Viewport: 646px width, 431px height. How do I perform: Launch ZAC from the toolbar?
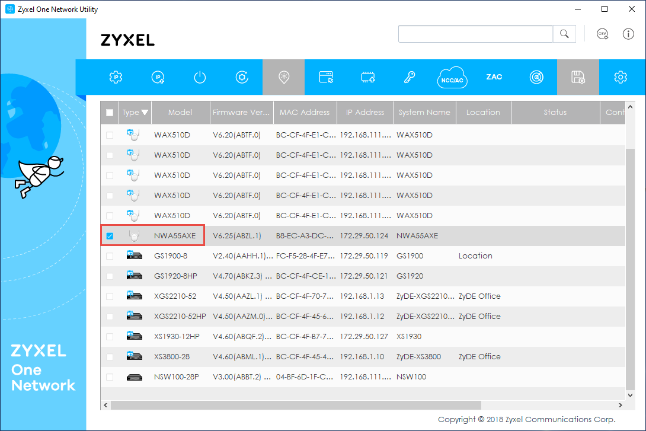[494, 77]
